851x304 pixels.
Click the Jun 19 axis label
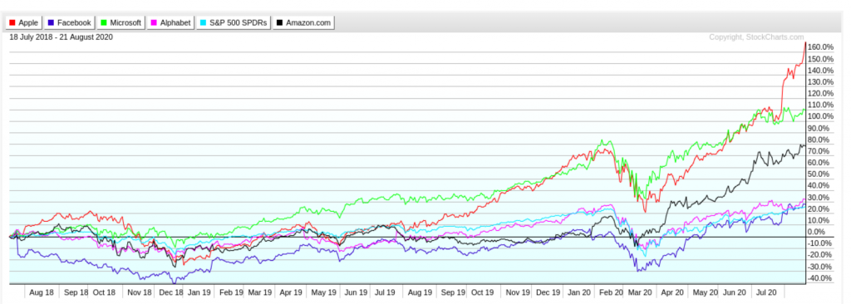(356, 292)
